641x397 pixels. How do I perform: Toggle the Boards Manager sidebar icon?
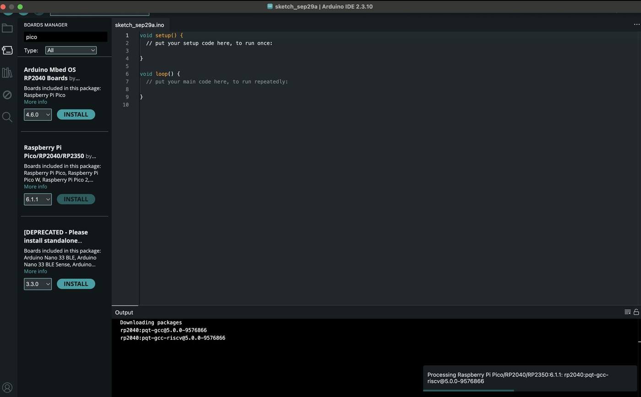pyautogui.click(x=7, y=50)
